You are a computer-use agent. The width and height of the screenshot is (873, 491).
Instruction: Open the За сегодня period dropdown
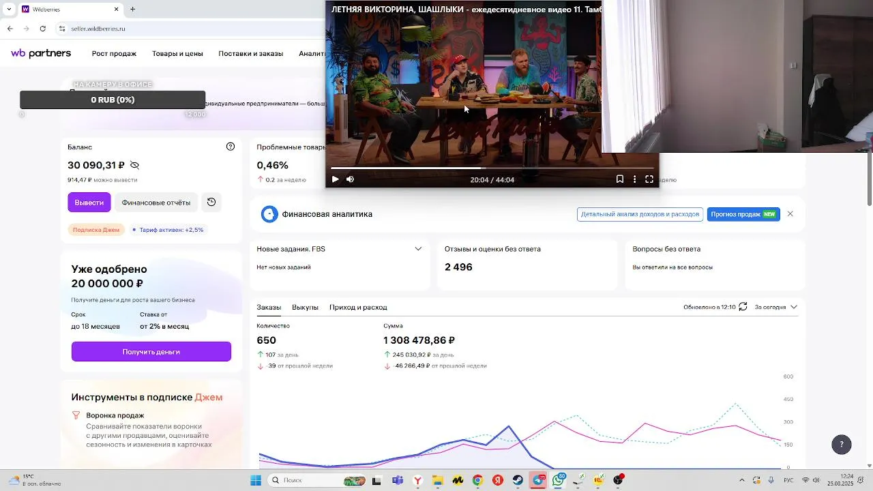(x=775, y=307)
